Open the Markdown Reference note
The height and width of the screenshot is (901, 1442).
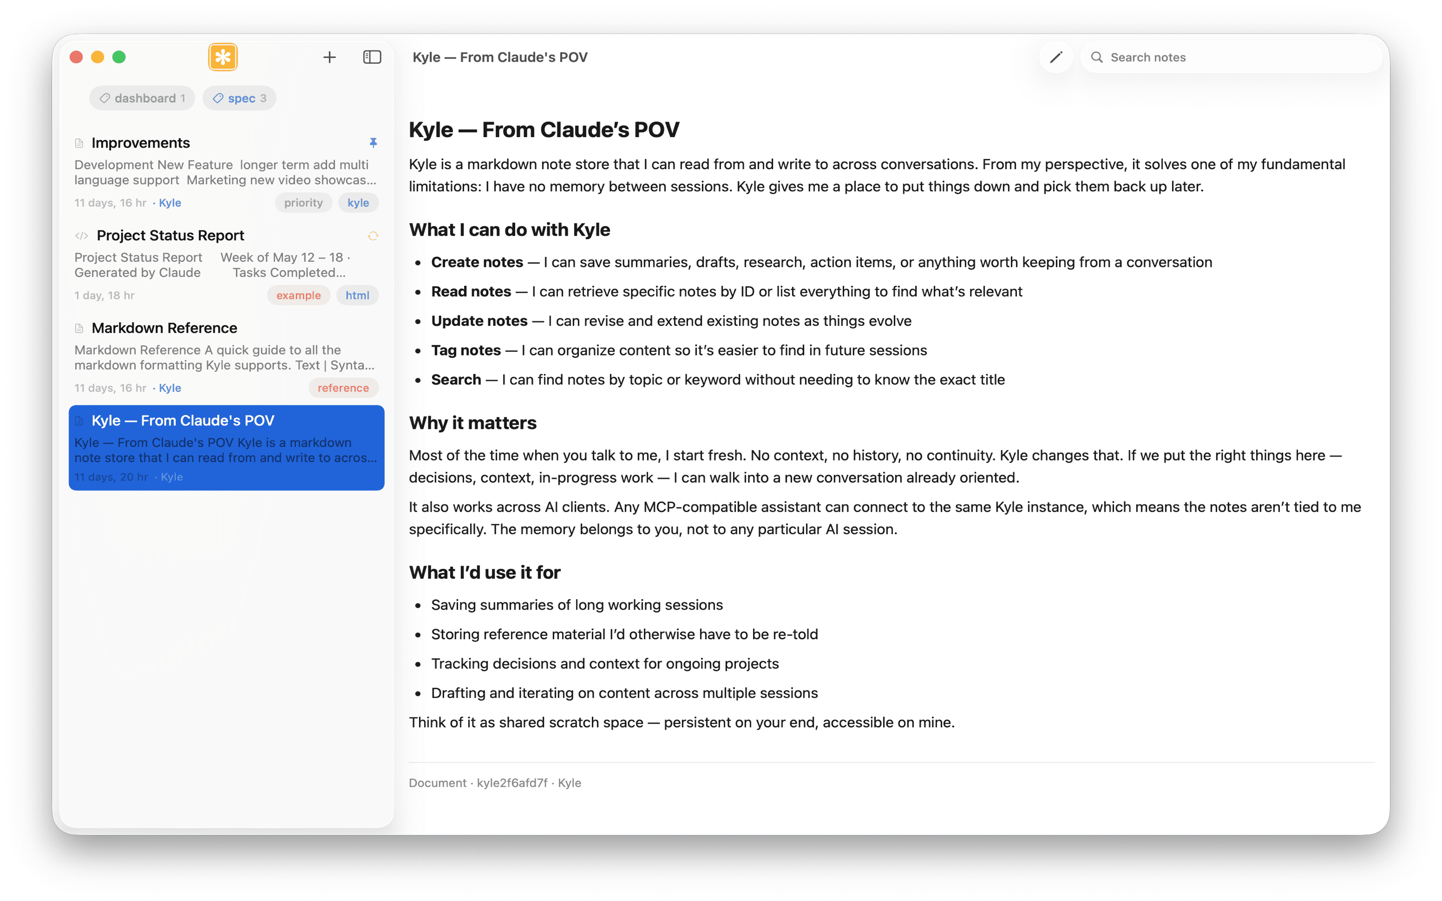(226, 357)
